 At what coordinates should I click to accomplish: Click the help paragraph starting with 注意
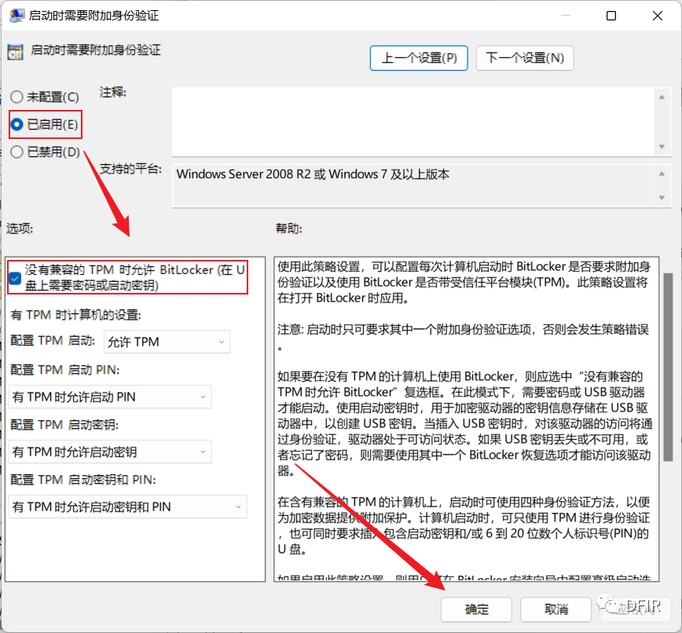coord(464,337)
